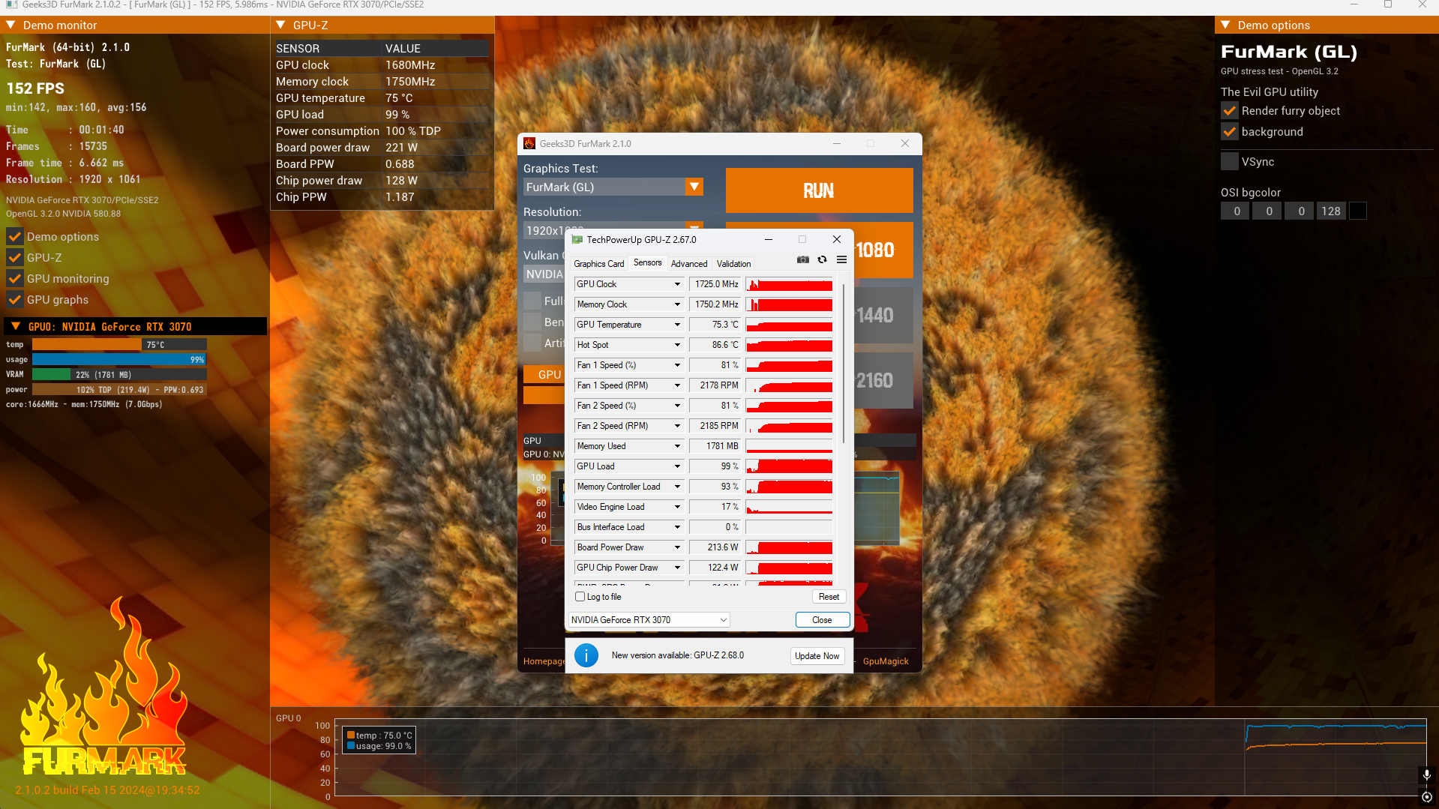Viewport: 1439px width, 809px height.
Task: Click the OSI bgcolor color swatch
Action: pyautogui.click(x=1357, y=211)
